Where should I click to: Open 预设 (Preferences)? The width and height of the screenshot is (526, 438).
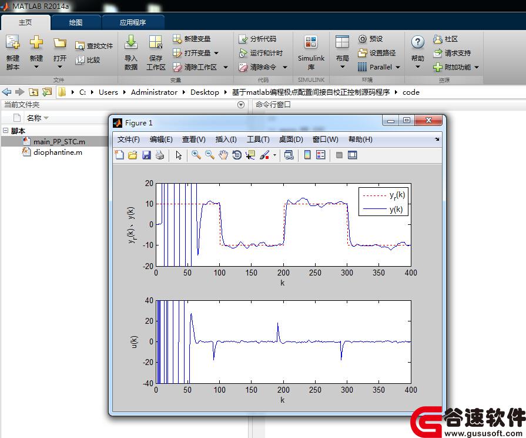[370, 39]
